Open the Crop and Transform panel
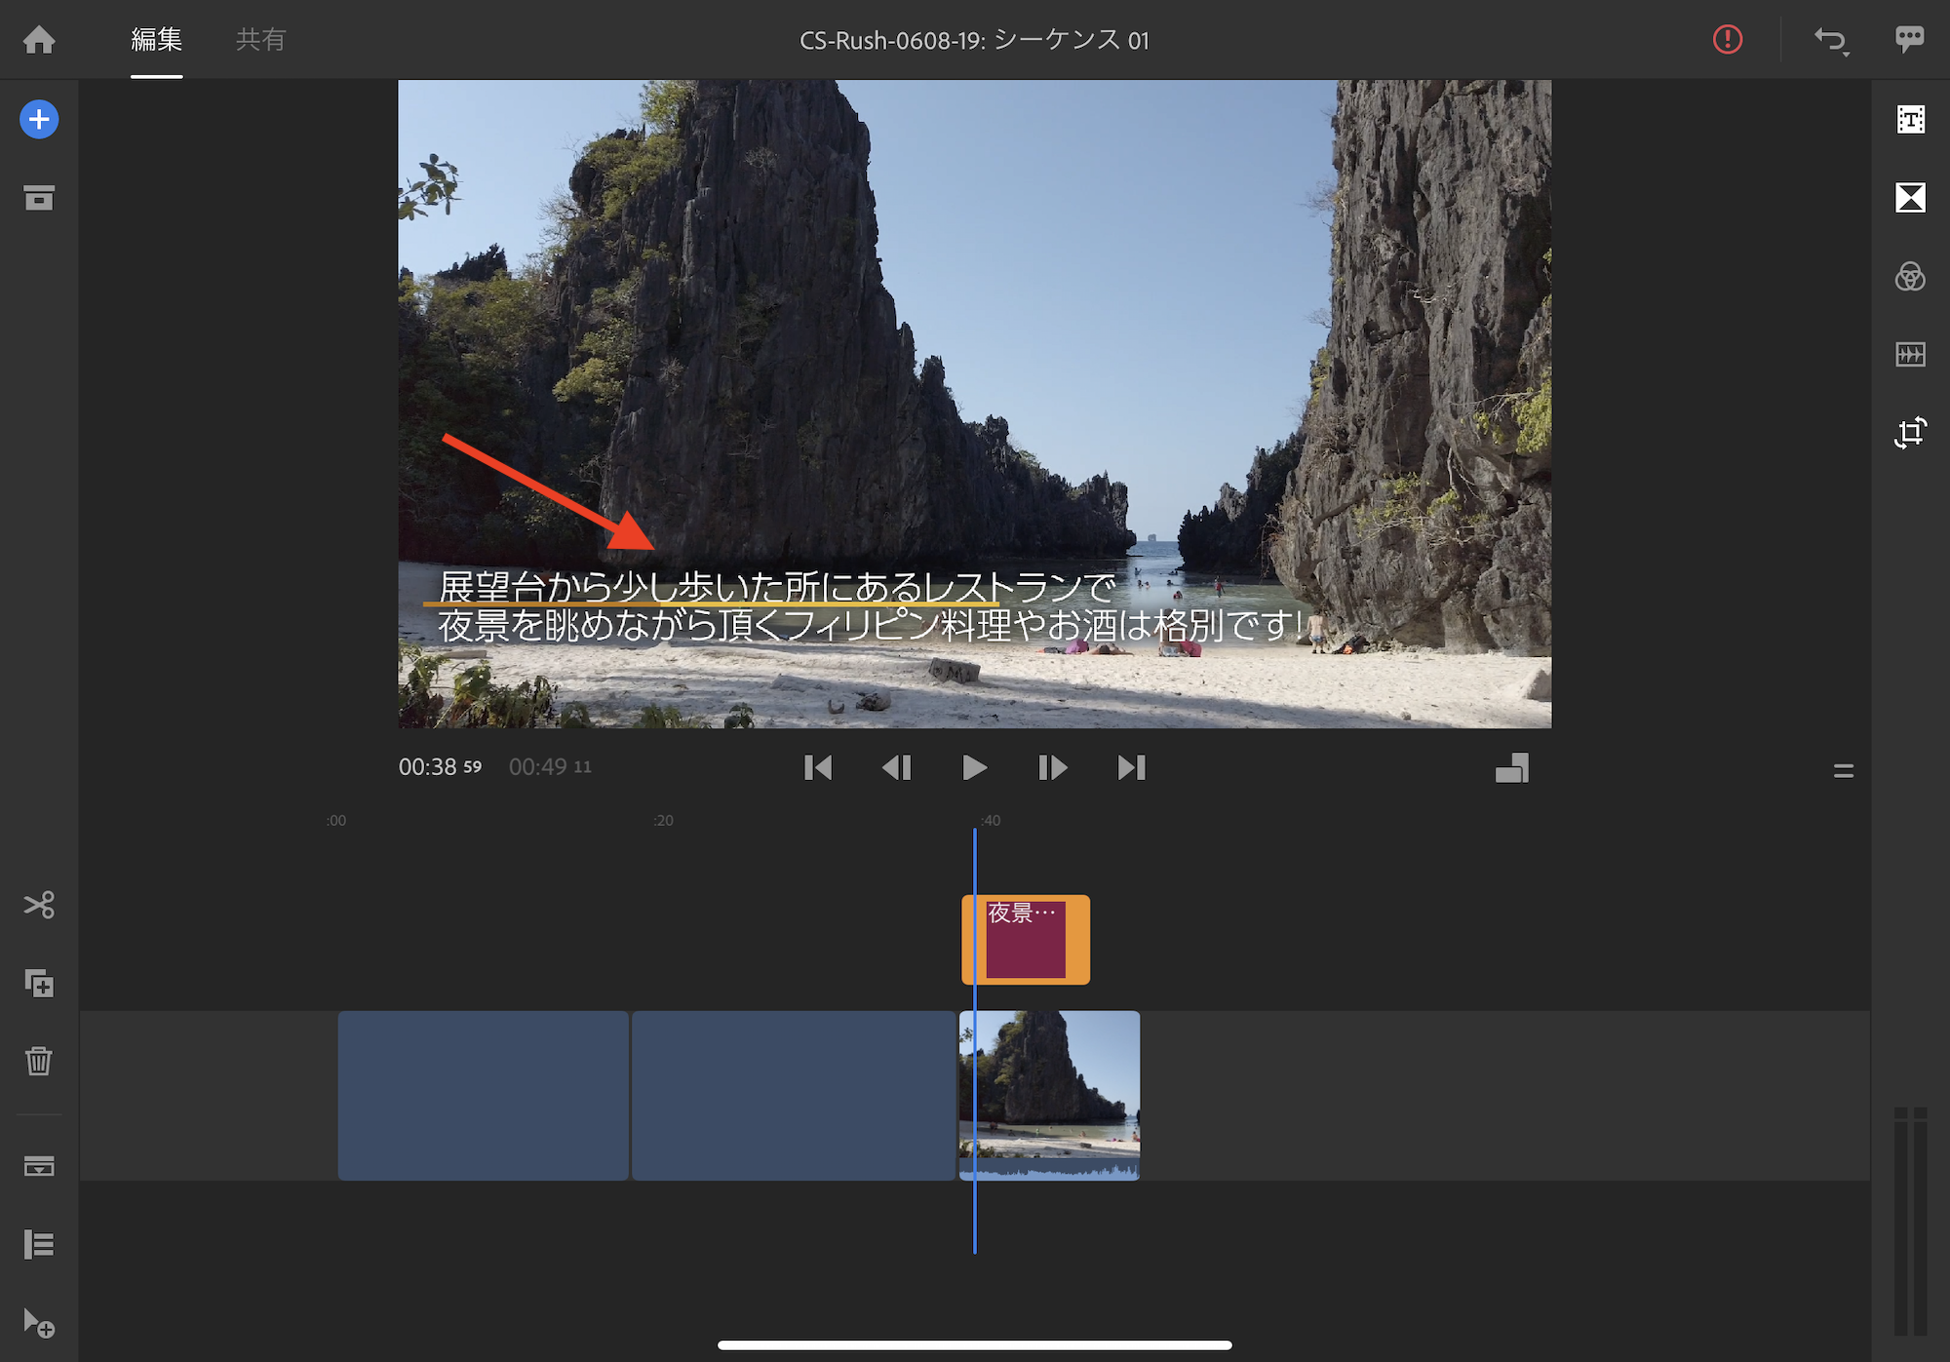 [1910, 432]
